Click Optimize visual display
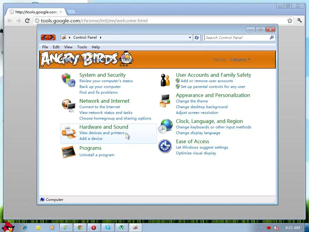The image size is (309, 232). 196,153
